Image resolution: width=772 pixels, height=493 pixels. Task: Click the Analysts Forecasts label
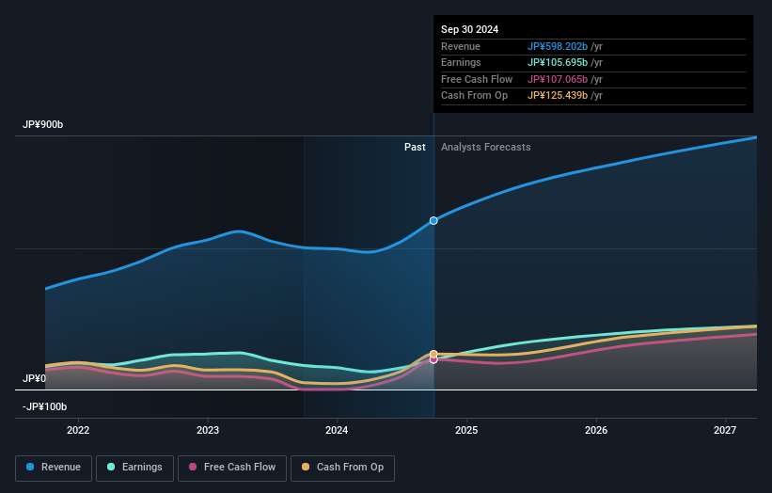click(485, 147)
